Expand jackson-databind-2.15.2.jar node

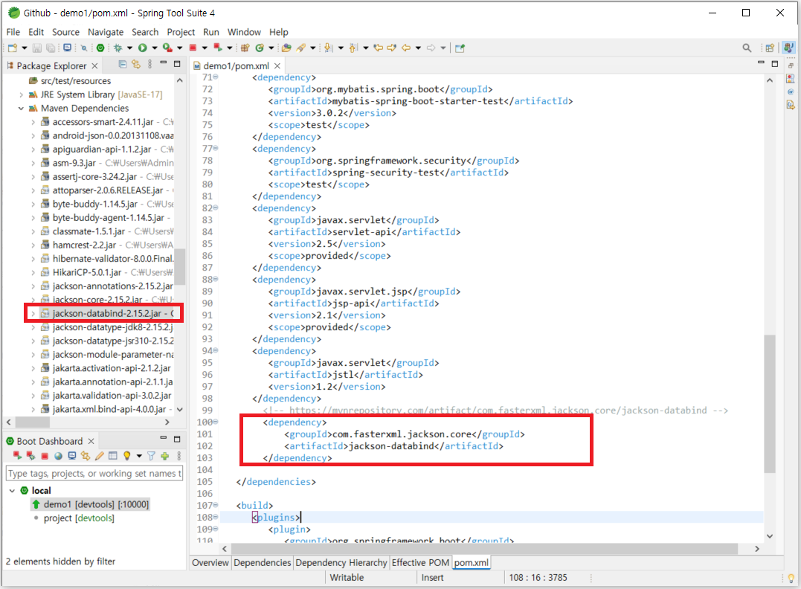pos(33,314)
